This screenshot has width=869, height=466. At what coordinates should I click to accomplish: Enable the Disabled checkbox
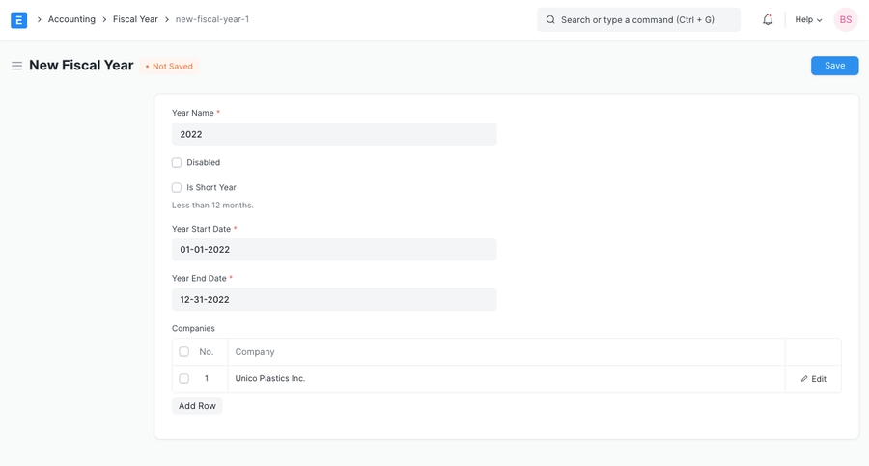point(177,163)
